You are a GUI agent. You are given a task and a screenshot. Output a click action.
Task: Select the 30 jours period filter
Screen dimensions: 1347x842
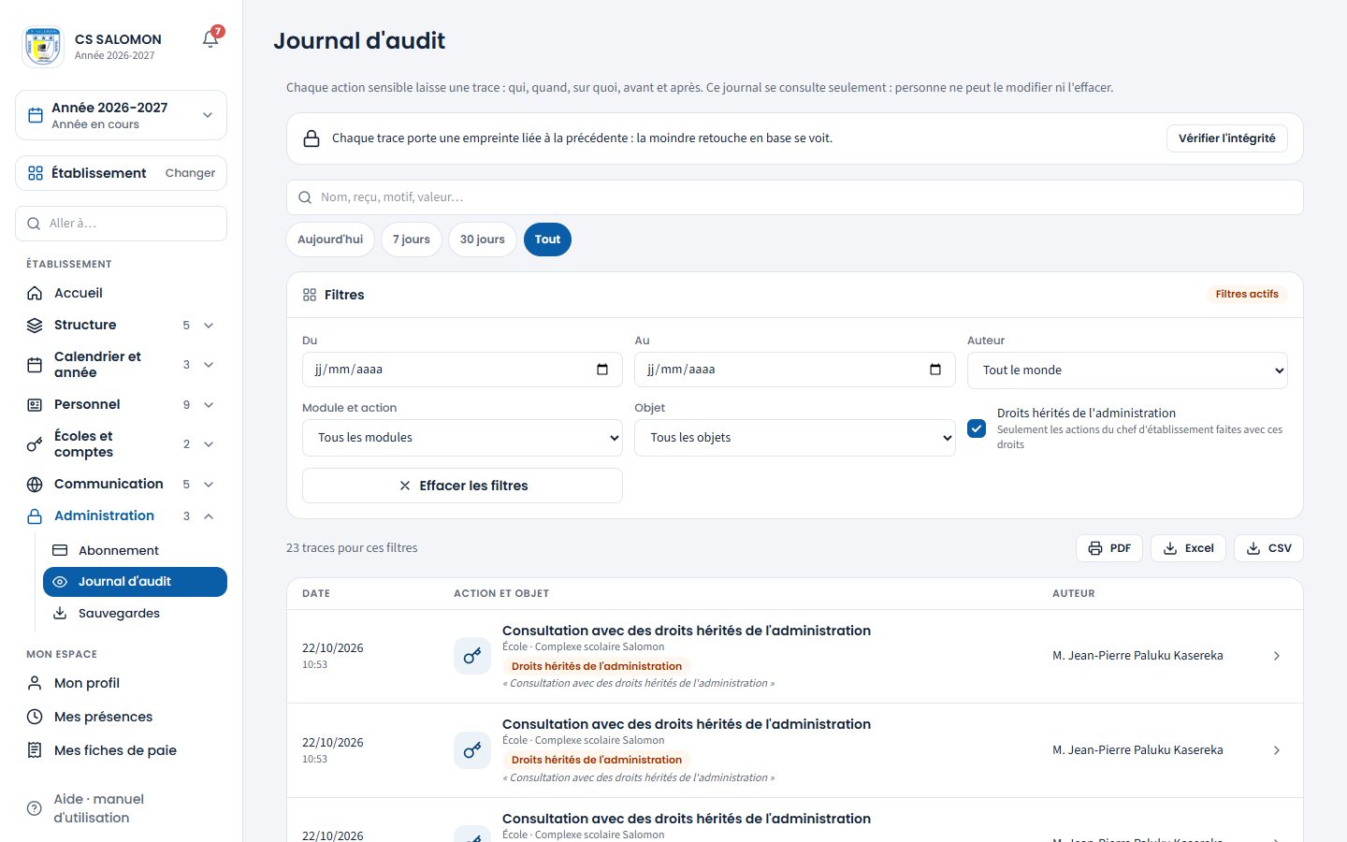click(x=483, y=240)
